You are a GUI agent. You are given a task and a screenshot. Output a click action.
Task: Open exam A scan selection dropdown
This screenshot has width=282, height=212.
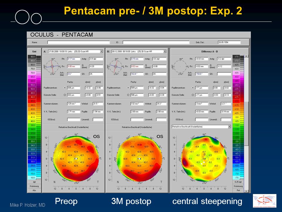[x=101, y=52]
